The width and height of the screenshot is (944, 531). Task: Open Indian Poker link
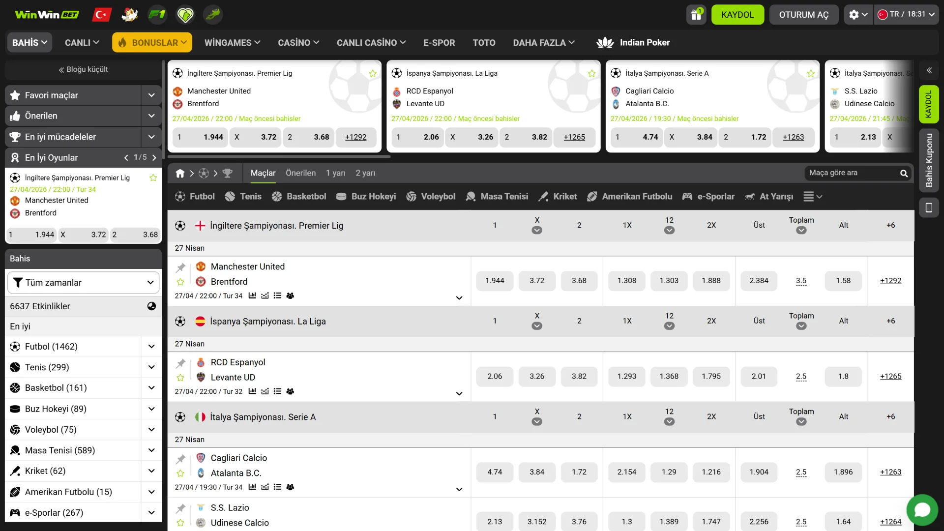click(x=633, y=43)
